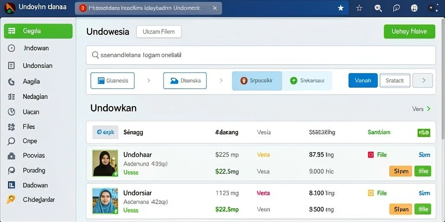Click the Sim link in Undorsiar row
Screen dimensions: 445x222
click(425, 193)
